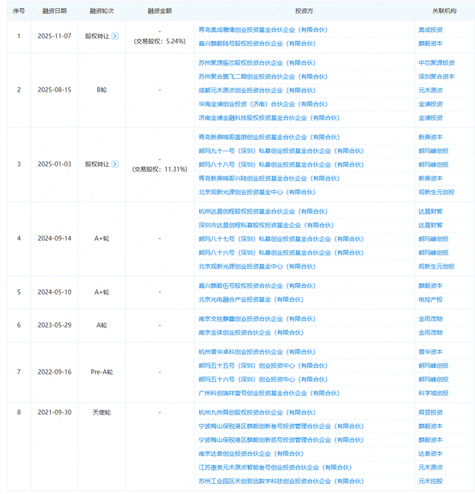Viewport: 475px width, 494px height.
Task: Click 中芯聚源投资 affiliated institution
Action: coord(436,63)
